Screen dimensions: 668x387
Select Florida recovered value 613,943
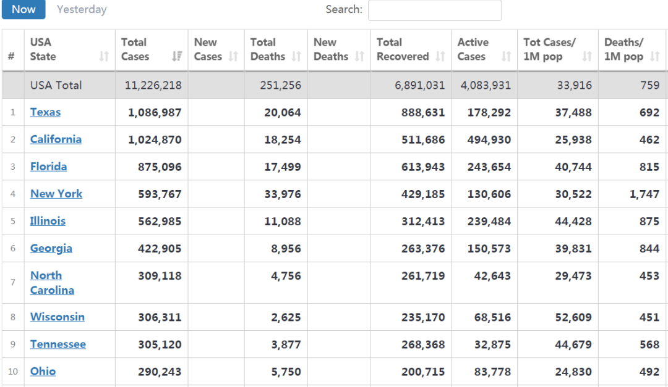[423, 167]
